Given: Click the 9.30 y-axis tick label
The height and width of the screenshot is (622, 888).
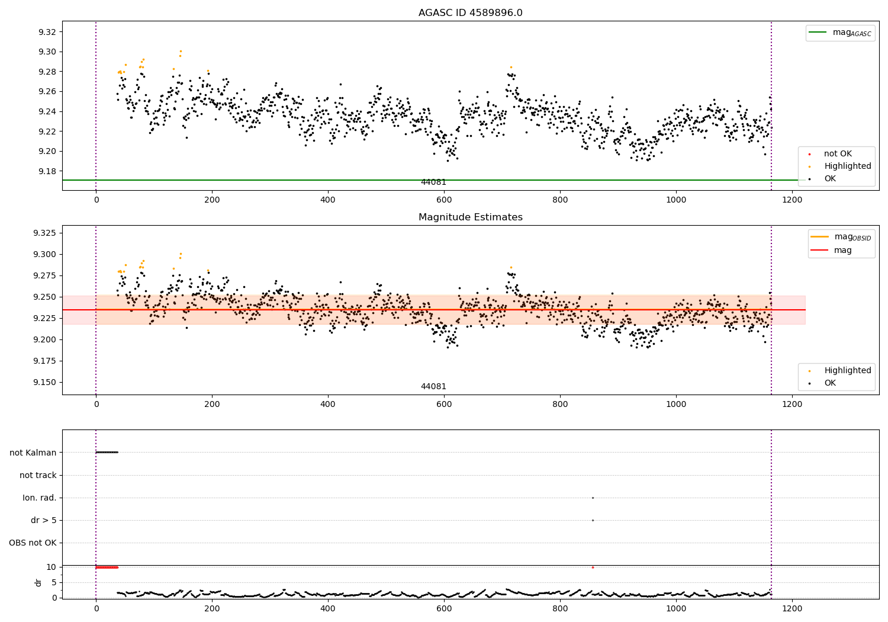Looking at the screenshot, I should coord(46,52).
